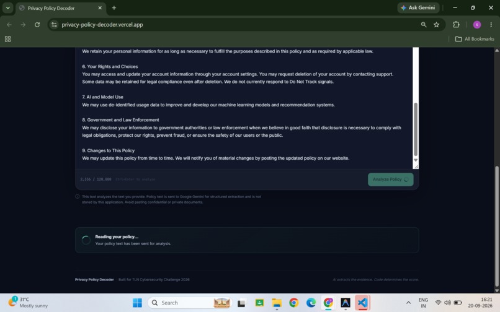Open the Wi-Fi network icon
500x312 pixels.
coord(438,303)
